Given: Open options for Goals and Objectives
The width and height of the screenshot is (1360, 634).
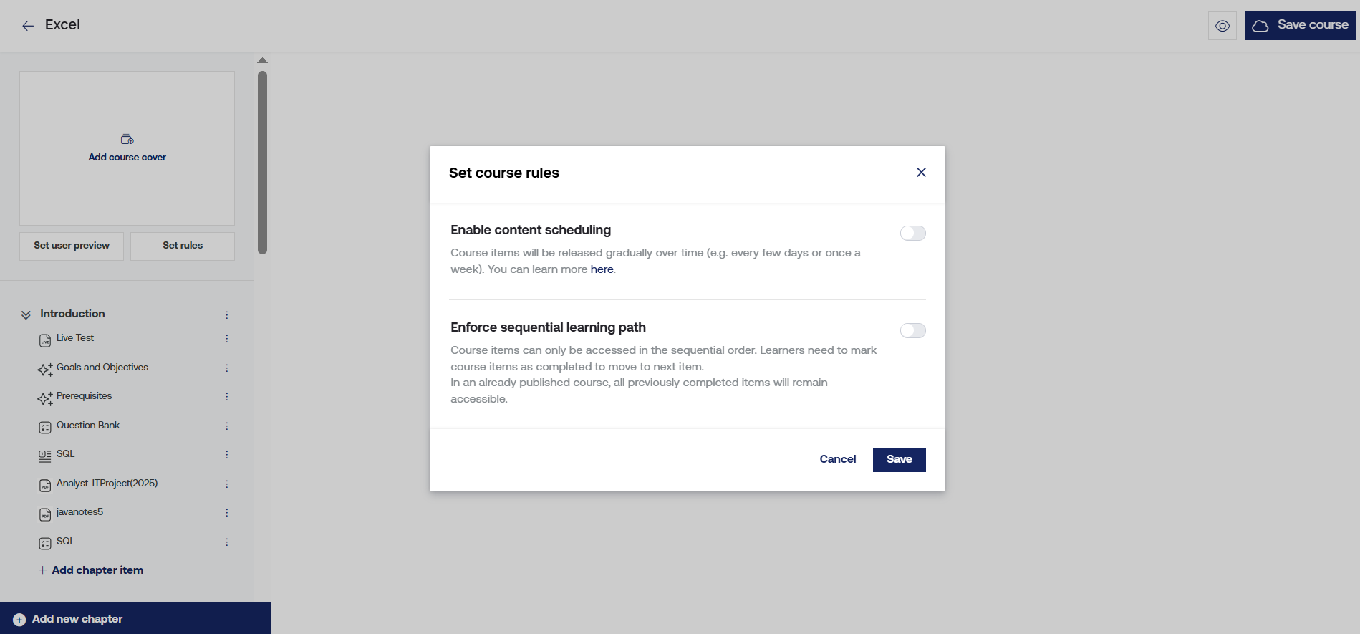Looking at the screenshot, I should [227, 368].
